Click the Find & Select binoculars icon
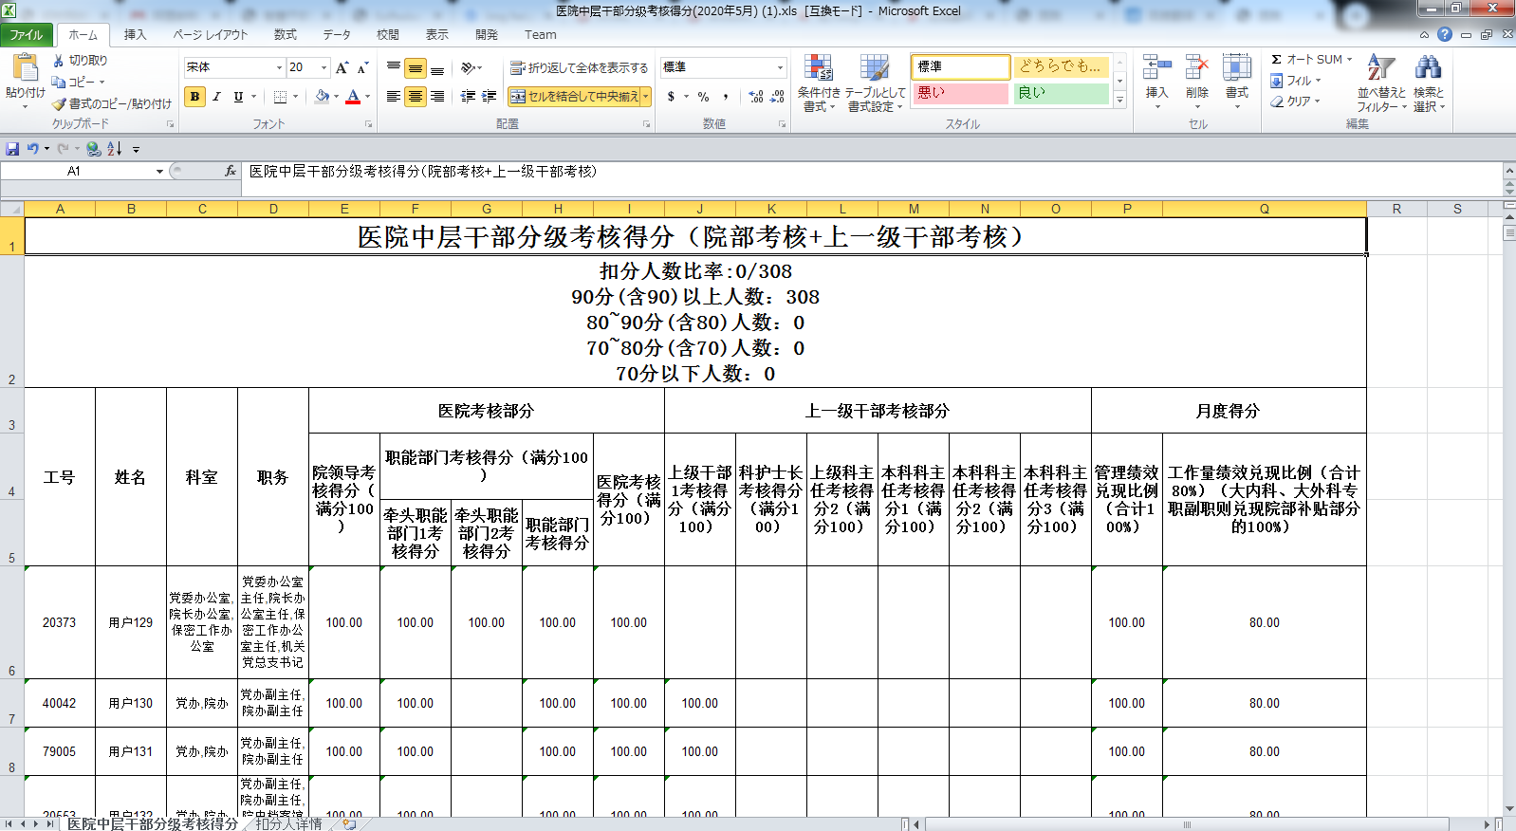This screenshot has width=1516, height=831. pyautogui.click(x=1428, y=83)
